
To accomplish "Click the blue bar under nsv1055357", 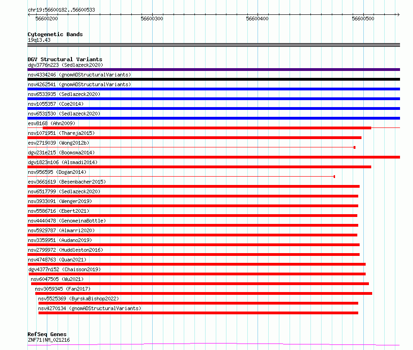I will point(213,108).
